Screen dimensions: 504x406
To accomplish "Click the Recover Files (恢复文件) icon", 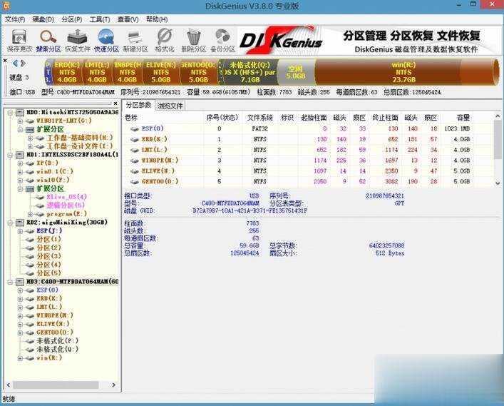I will [78, 41].
